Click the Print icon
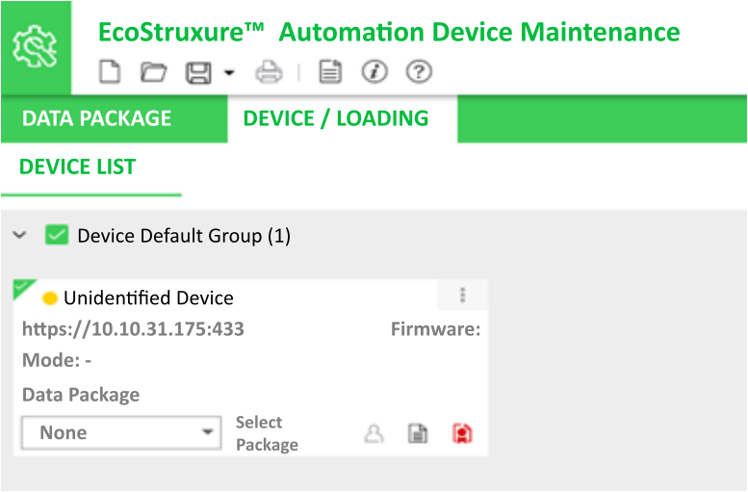 pyautogui.click(x=269, y=72)
